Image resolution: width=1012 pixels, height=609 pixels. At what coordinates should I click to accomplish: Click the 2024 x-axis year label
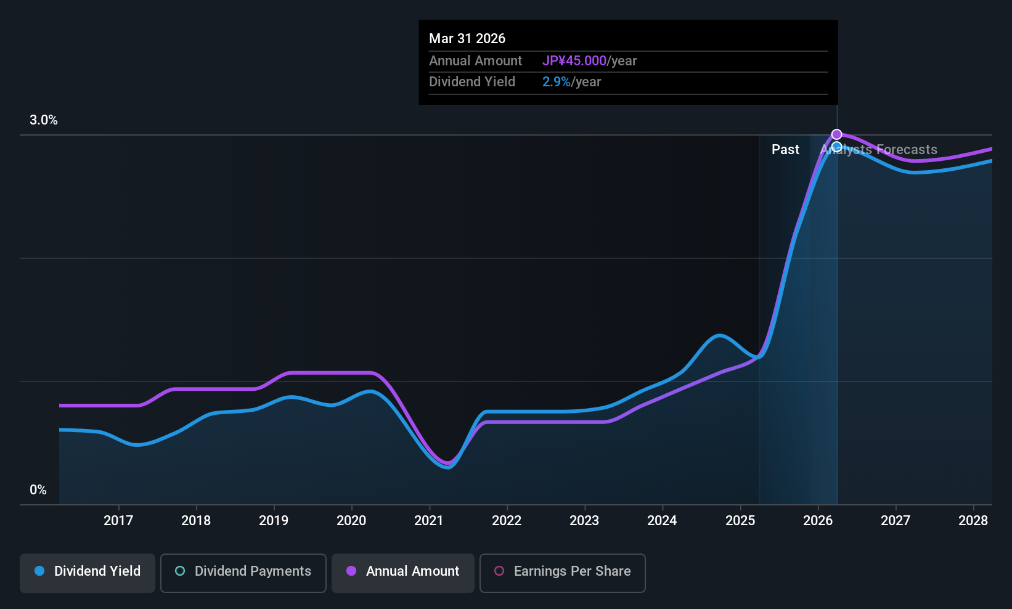tap(662, 521)
